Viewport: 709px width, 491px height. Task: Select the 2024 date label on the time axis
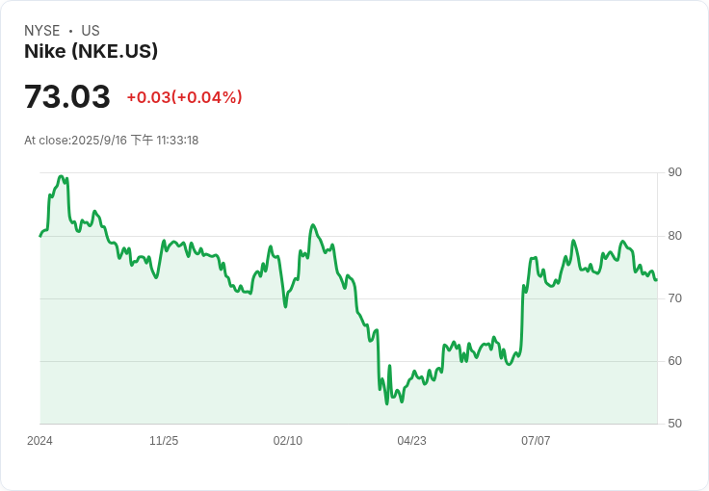click(39, 441)
